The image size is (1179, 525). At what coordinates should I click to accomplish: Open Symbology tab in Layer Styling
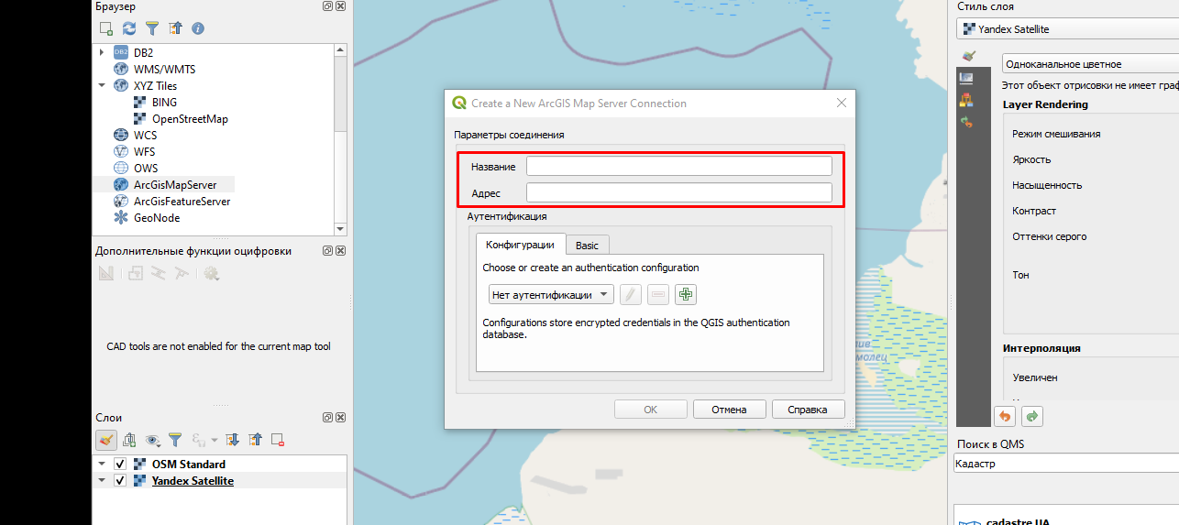click(967, 57)
